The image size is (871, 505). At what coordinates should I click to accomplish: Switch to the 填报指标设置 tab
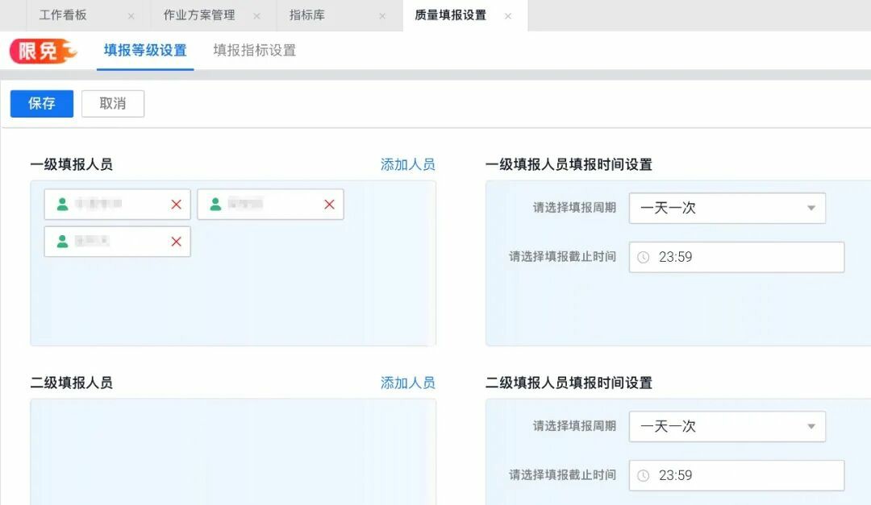255,50
